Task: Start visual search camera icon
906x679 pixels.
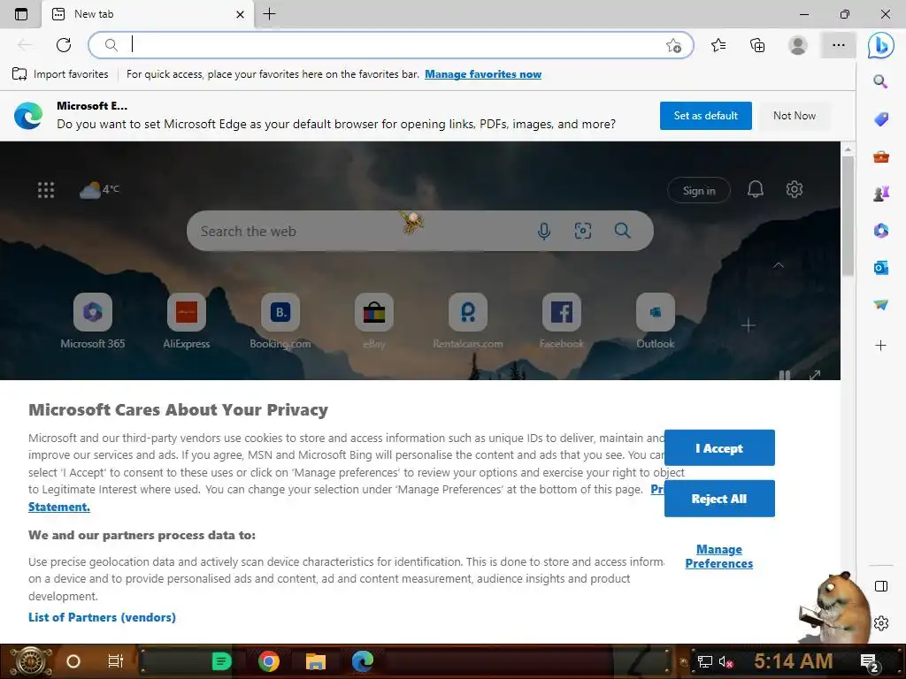Action: (x=582, y=231)
